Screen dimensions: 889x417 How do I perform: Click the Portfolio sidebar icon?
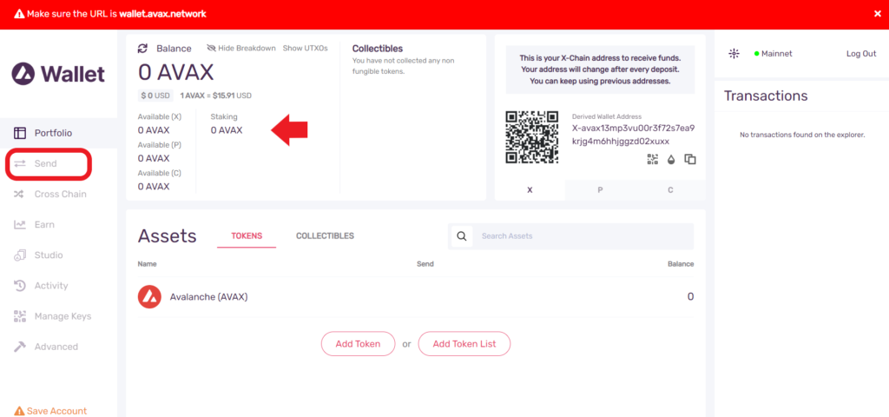tap(20, 133)
